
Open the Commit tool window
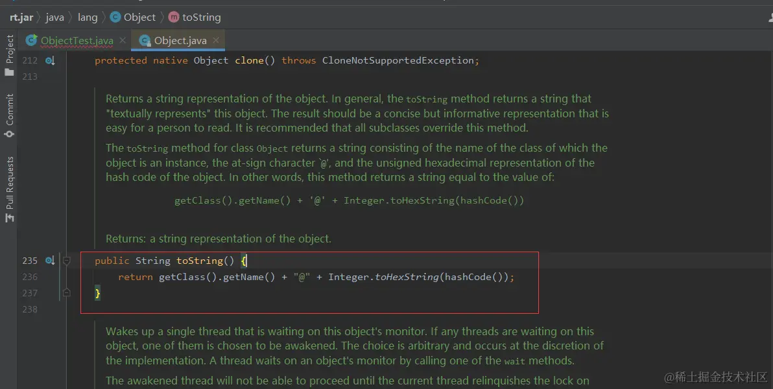[x=9, y=115]
